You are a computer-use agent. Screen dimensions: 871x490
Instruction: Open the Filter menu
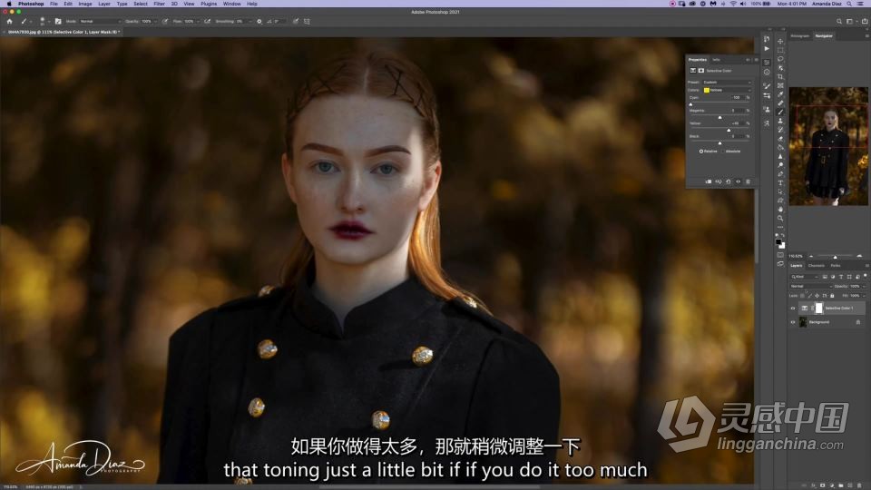point(159,4)
